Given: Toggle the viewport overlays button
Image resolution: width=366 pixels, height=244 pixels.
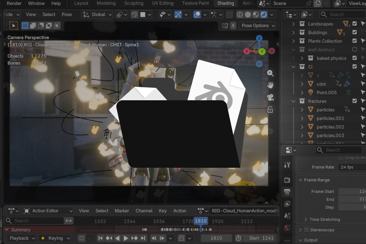Looking at the screenshot, I should (197, 15).
